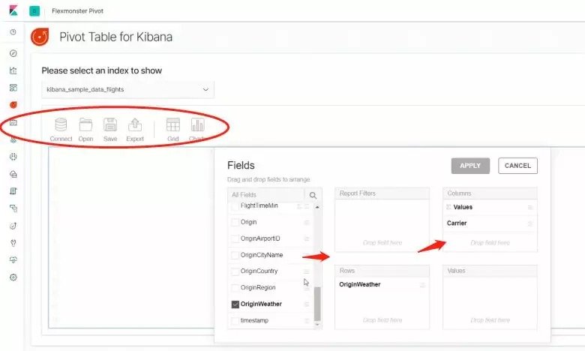
Task: Tick the OriginCityName field checkbox
Action: (x=235, y=255)
